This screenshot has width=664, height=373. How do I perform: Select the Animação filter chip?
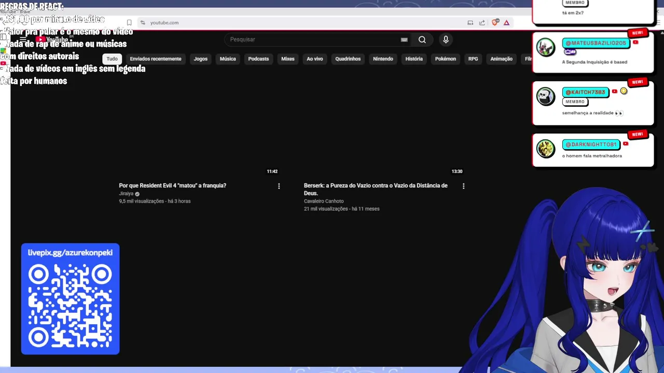(x=502, y=59)
